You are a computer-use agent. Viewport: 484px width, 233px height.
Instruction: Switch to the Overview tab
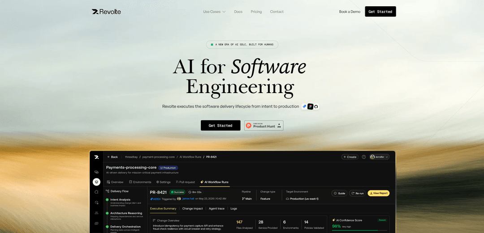click(x=115, y=182)
